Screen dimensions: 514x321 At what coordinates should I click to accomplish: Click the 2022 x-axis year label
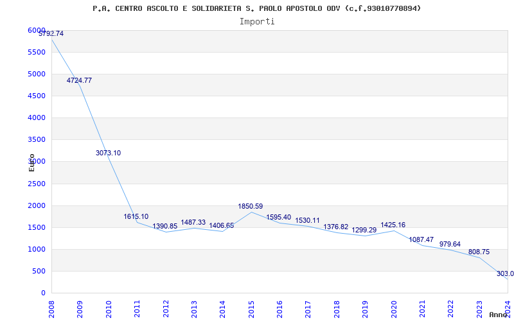coord(451,309)
